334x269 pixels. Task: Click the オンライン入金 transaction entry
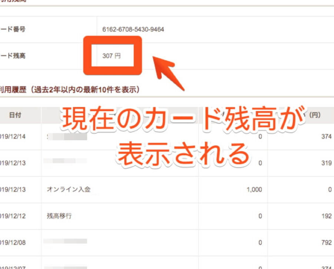tap(68, 190)
